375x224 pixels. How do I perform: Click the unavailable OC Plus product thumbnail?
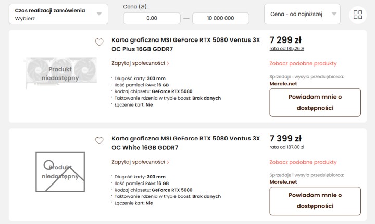pos(60,73)
